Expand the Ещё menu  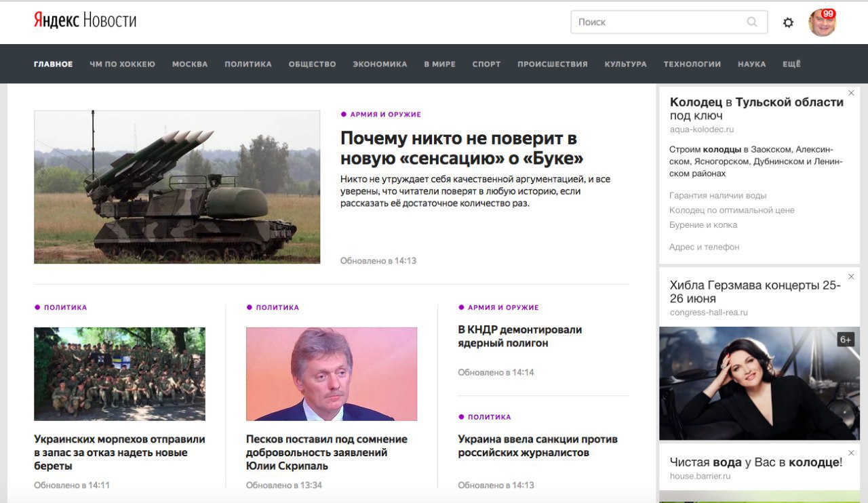791,64
